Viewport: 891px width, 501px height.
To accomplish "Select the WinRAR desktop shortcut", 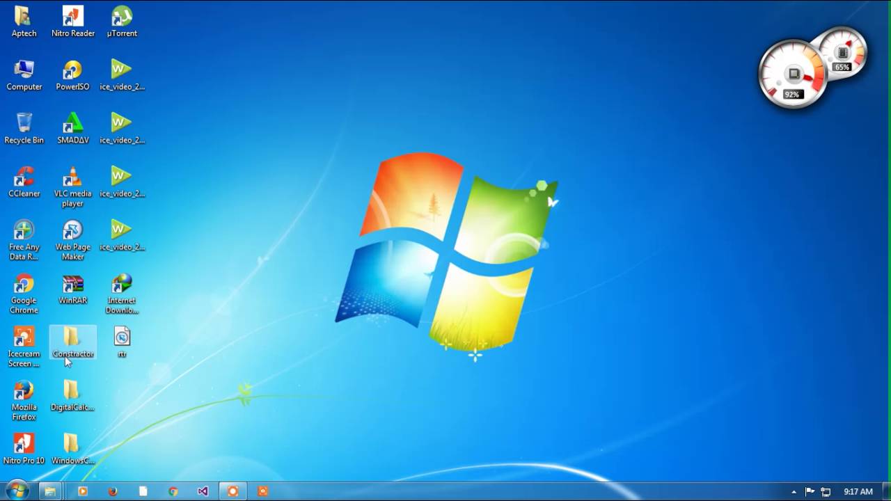I will click(73, 289).
